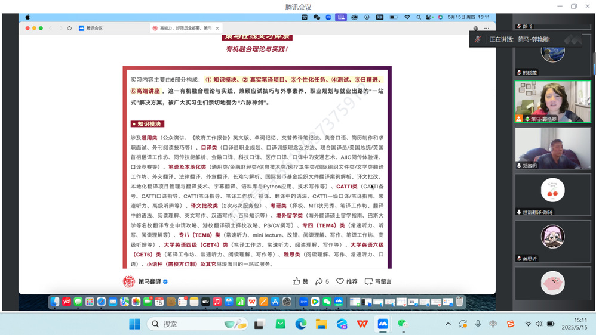Screen dimensions: 596x335
Task: Select 策马-郭艳卿 participant video tile
Action: (x=552, y=102)
